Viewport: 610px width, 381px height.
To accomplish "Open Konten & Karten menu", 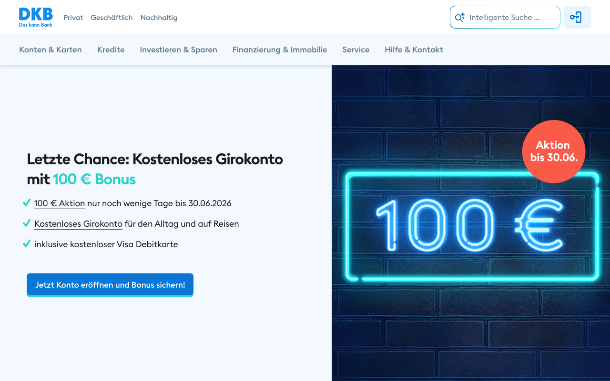I will click(51, 50).
